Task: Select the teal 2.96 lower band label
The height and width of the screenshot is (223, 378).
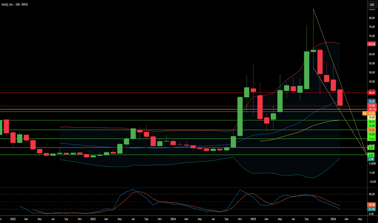Action: tap(371, 159)
